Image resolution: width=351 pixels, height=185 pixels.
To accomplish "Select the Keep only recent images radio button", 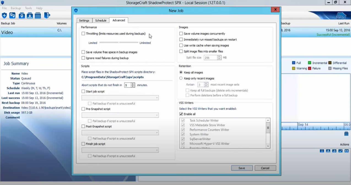I will coord(181,78).
